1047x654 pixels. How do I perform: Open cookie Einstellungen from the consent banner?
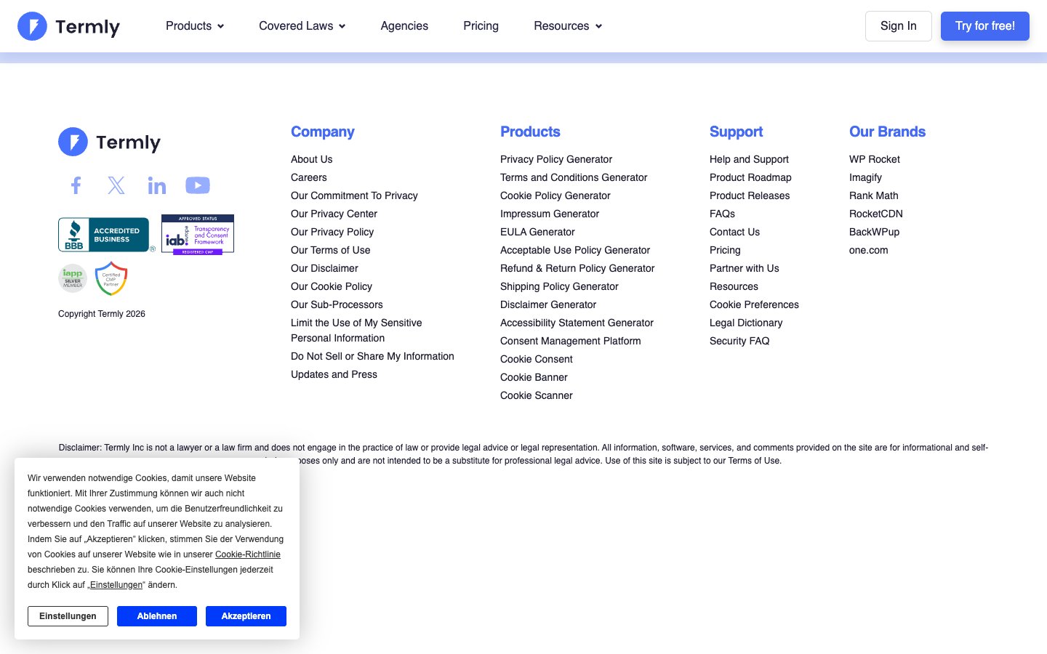tap(68, 615)
